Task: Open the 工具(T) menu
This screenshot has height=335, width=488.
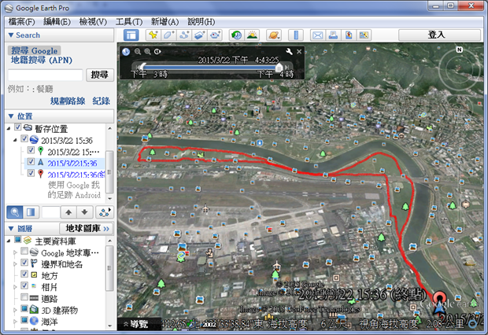Action: (x=129, y=22)
